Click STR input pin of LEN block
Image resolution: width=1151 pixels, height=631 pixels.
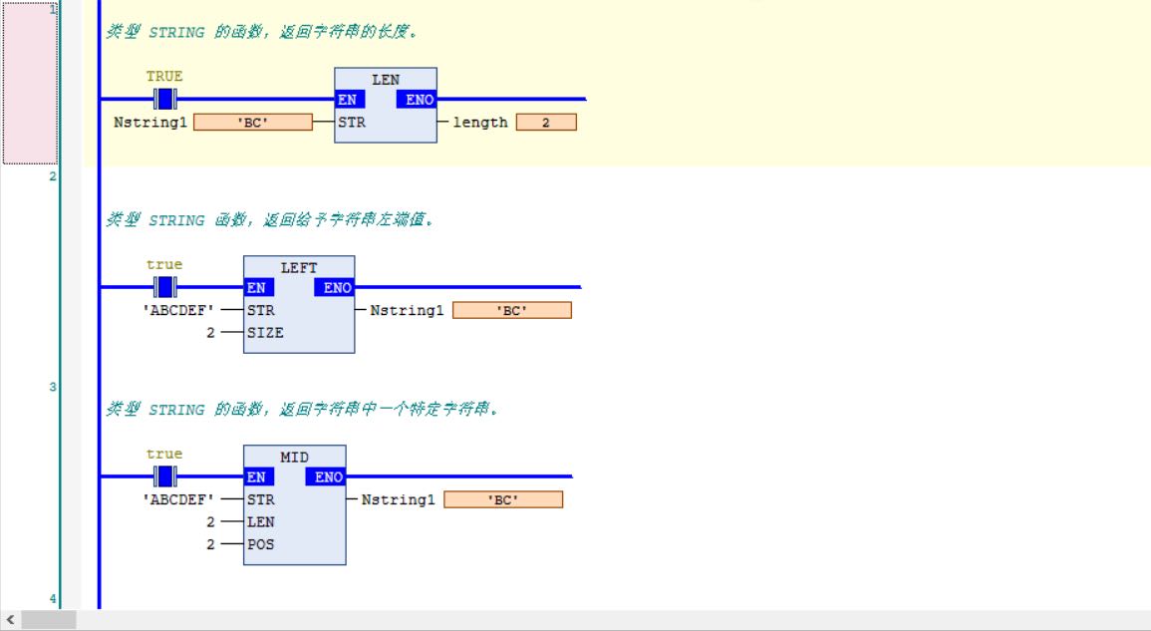pyautogui.click(x=352, y=122)
